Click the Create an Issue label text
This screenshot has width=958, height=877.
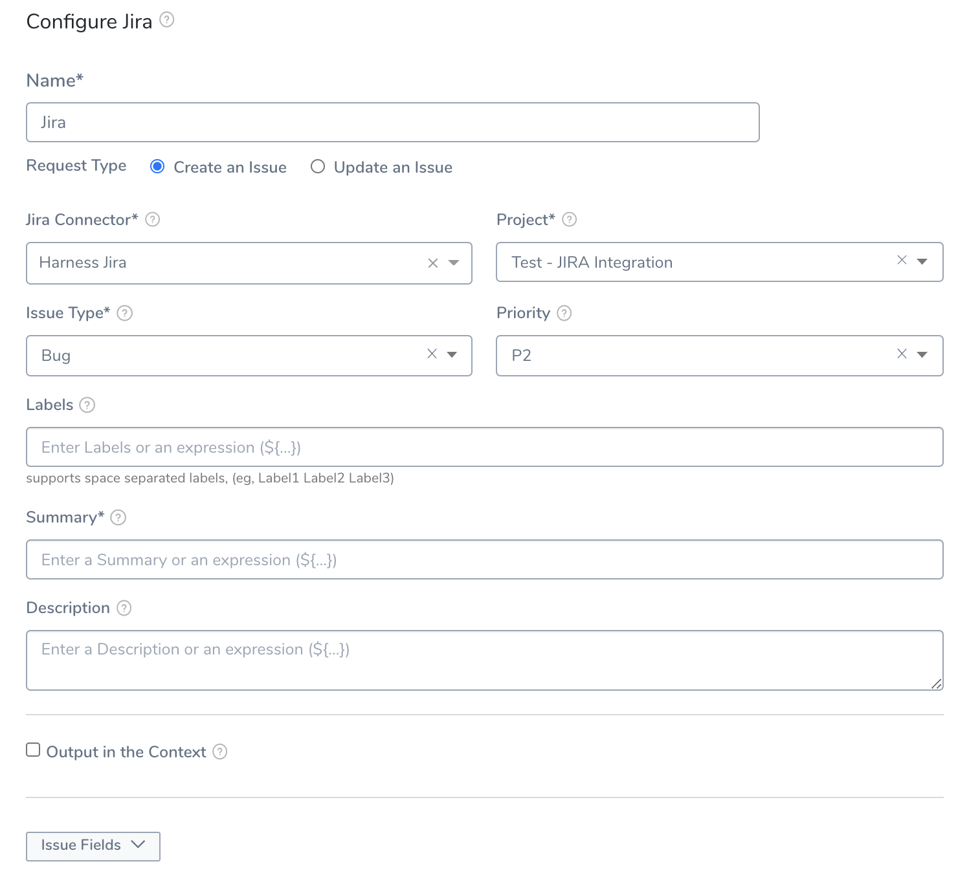tap(230, 168)
